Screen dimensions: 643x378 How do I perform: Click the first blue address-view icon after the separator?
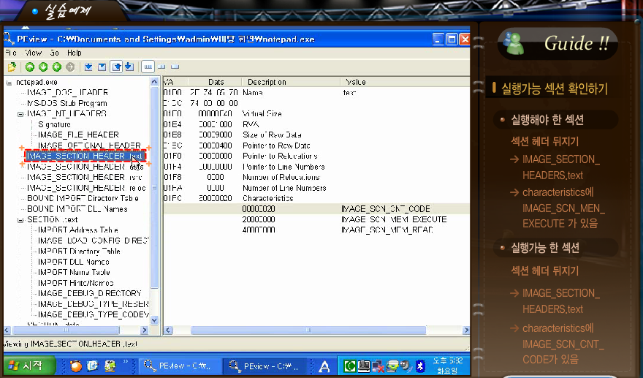point(88,67)
